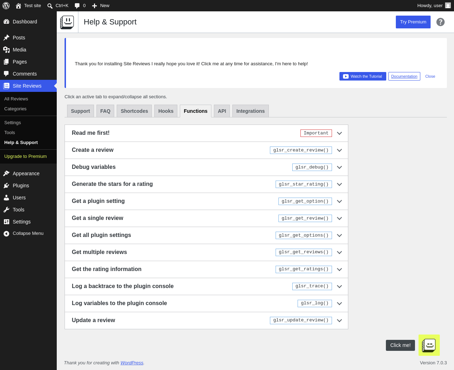Screen dimensions: 454x370
Task: Click the Test site home icon
Action: click(x=18, y=6)
